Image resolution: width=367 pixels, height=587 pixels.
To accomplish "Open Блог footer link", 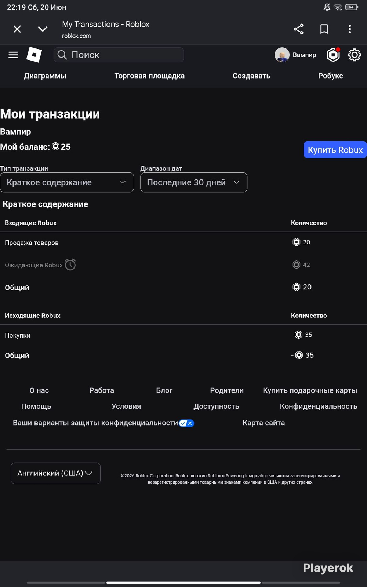I will 164,390.
